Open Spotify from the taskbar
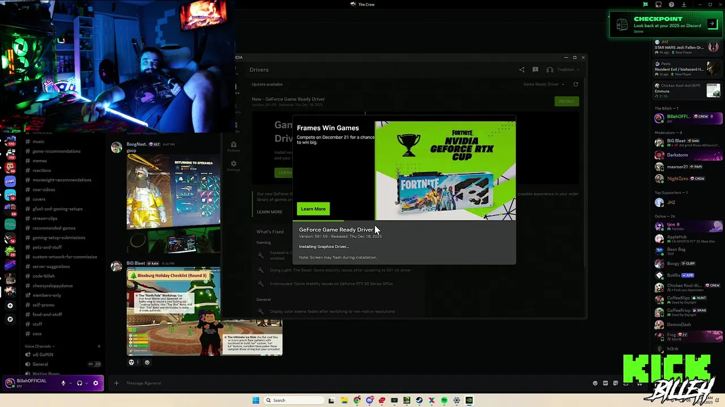The image size is (725, 407). point(444,400)
